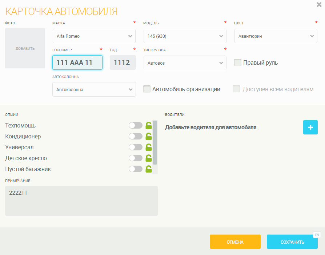Click the Отмена button
The height and width of the screenshot is (255, 325).
tap(235, 242)
